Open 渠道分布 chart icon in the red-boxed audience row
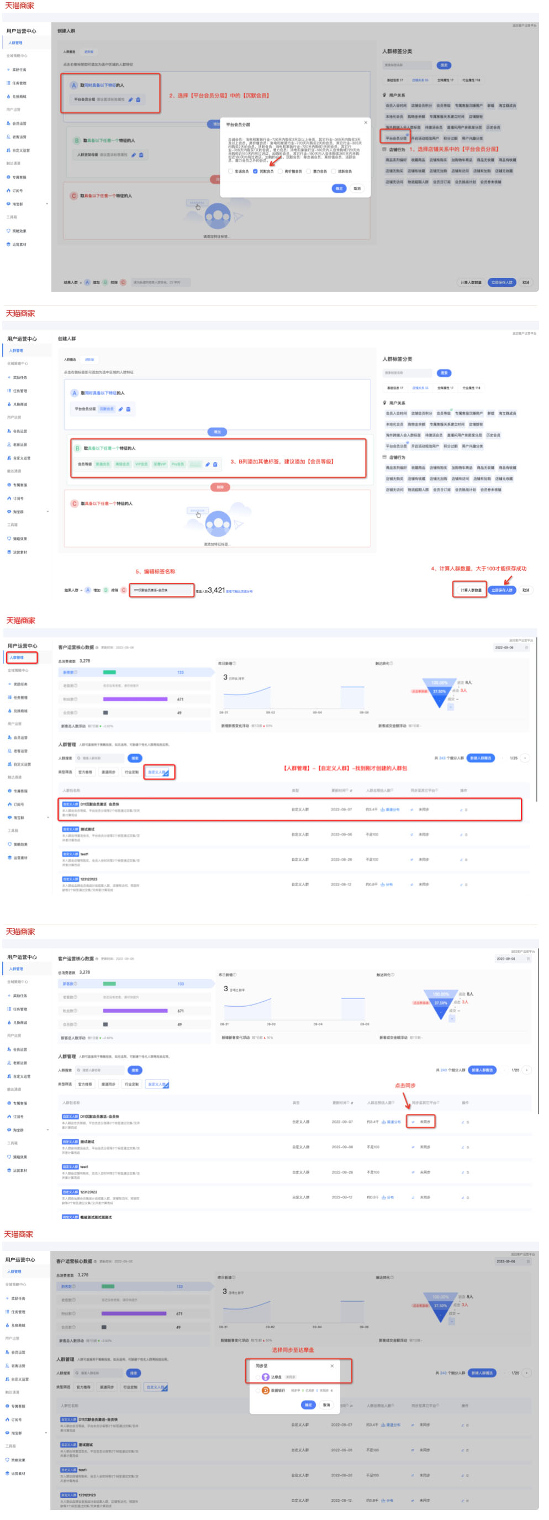The width and height of the screenshot is (549, 1520). pyautogui.click(x=383, y=809)
